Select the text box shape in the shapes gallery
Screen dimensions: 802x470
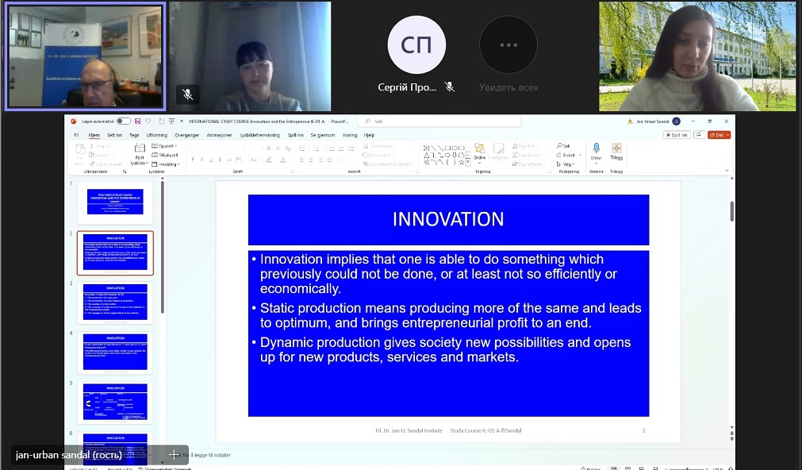427,148
